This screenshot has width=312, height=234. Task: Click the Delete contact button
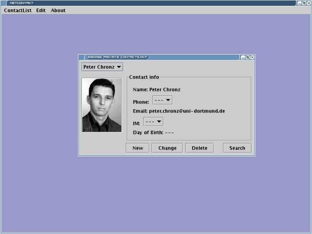point(199,148)
